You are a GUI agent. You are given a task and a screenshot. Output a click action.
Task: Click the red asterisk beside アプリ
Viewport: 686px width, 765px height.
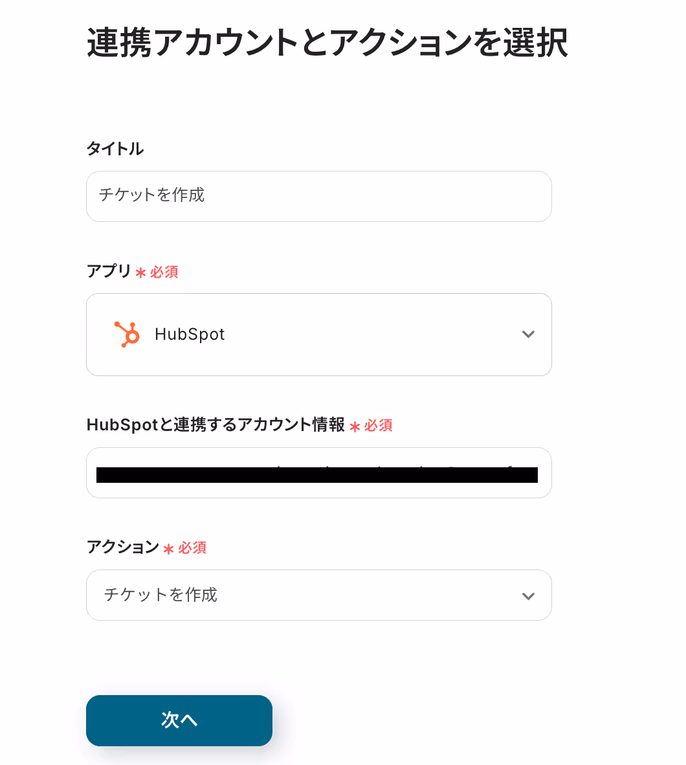click(x=140, y=272)
